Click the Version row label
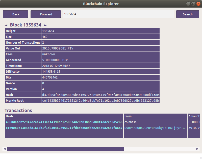This screenshot has width=202, height=159. (11, 89)
